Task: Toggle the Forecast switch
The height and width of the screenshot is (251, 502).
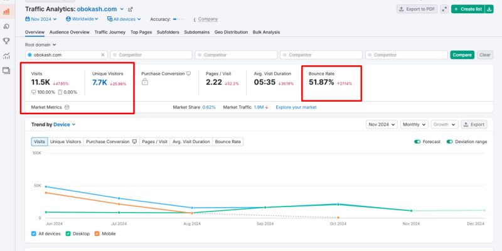Action: click(417, 142)
